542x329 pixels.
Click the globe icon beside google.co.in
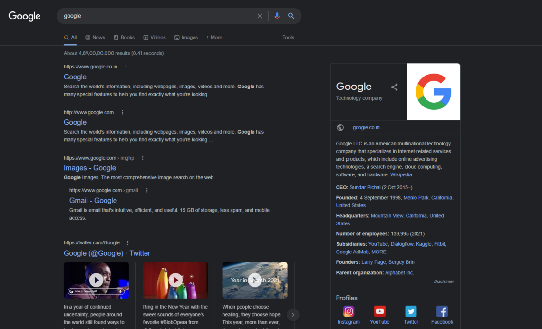pyautogui.click(x=340, y=127)
